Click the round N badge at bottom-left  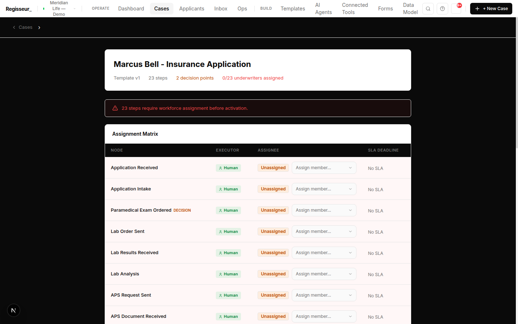point(14,310)
